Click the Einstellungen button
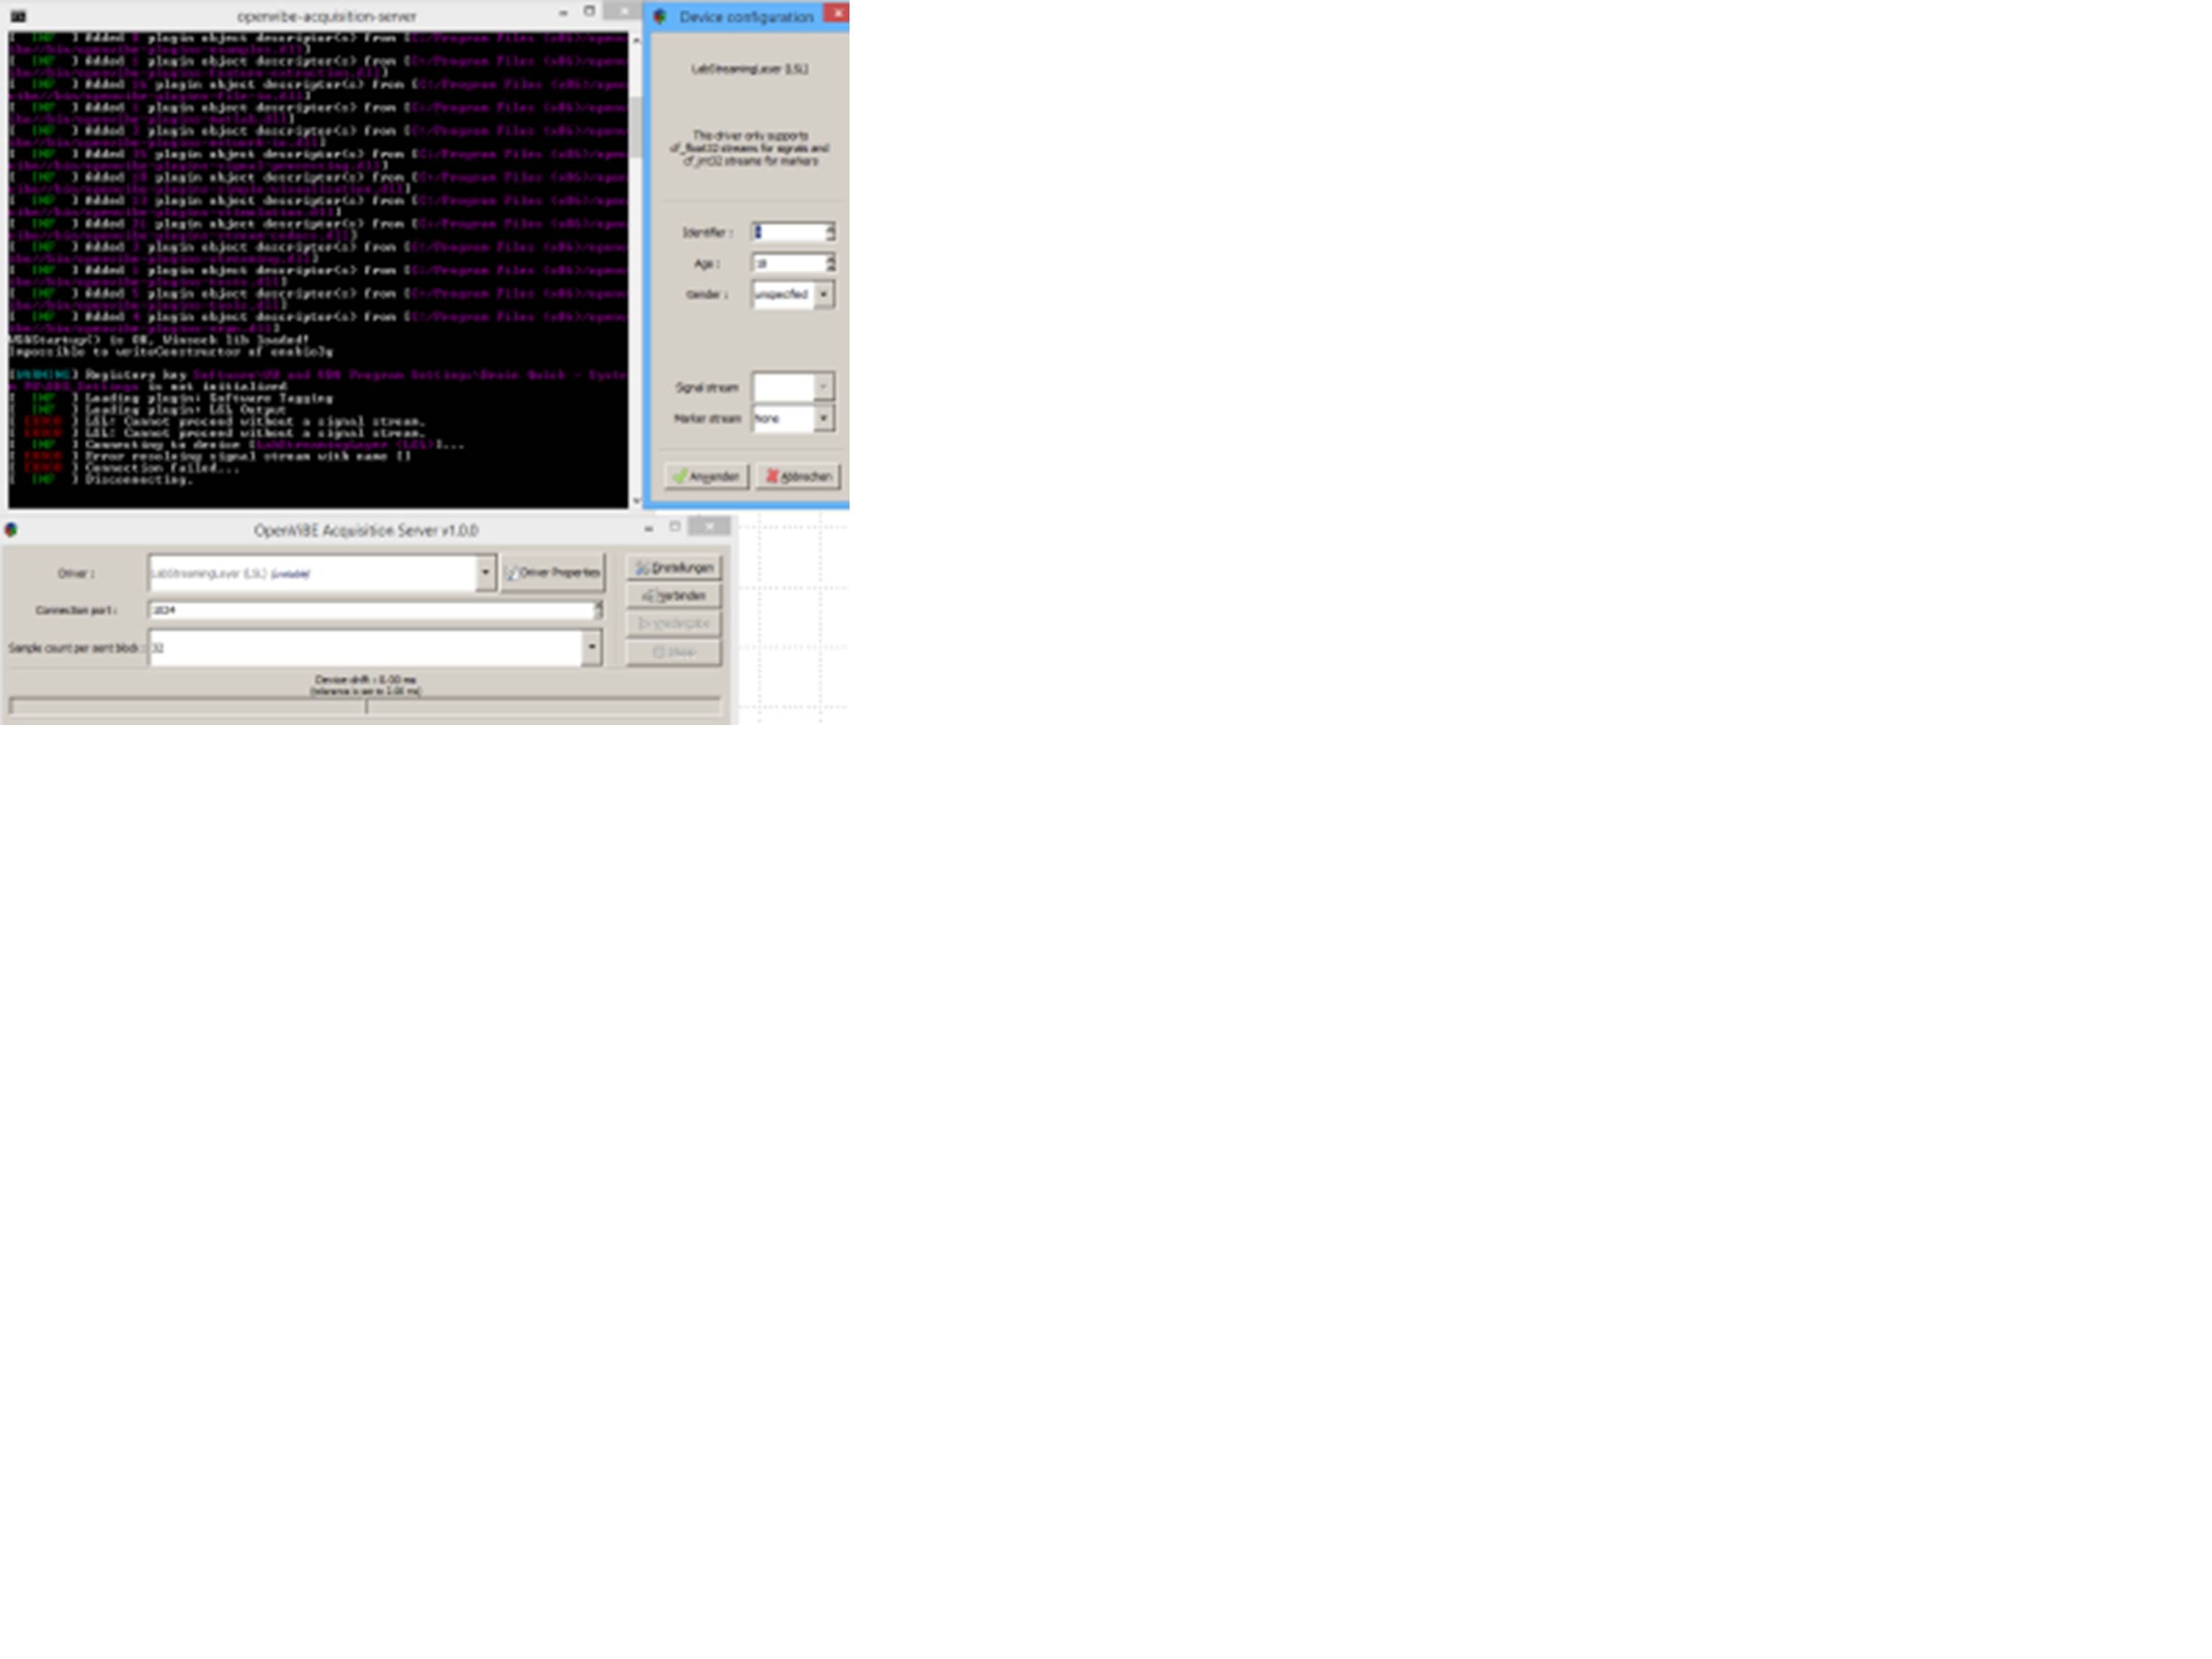Viewport: 2212px width, 1659px height. pos(674,568)
